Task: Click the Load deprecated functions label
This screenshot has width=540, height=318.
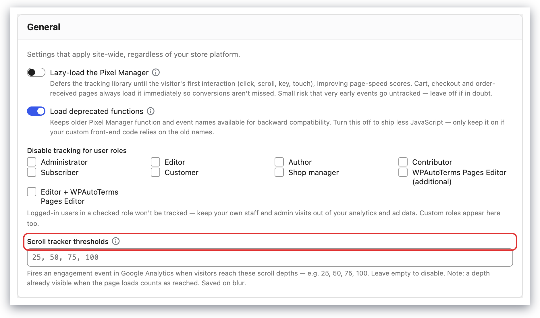Action: [97, 111]
